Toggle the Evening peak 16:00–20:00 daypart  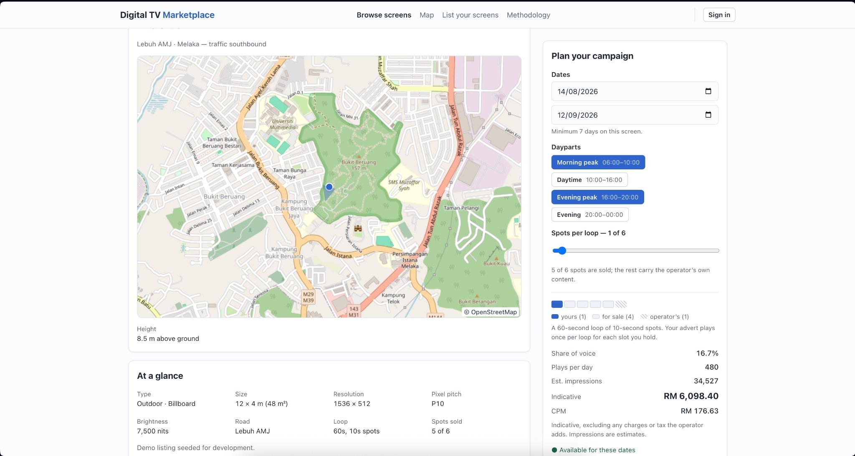(597, 197)
